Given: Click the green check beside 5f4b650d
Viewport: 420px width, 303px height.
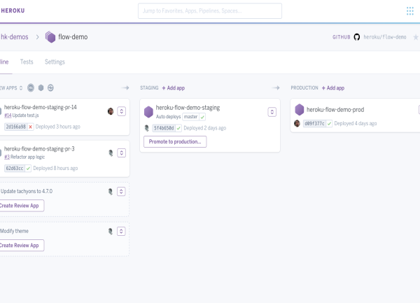Looking at the screenshot, I should (178, 128).
